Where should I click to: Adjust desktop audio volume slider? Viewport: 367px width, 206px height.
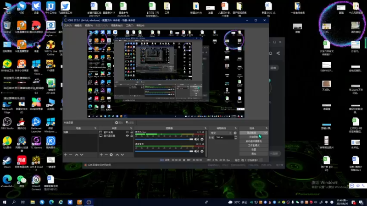(x=164, y=151)
